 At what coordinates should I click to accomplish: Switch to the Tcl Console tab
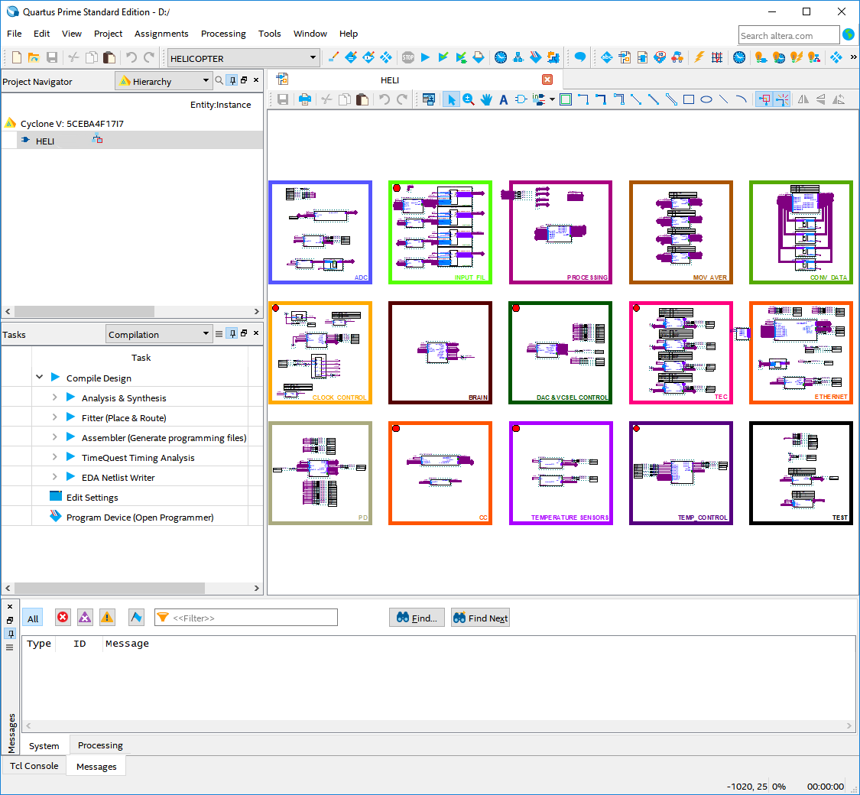(x=34, y=766)
